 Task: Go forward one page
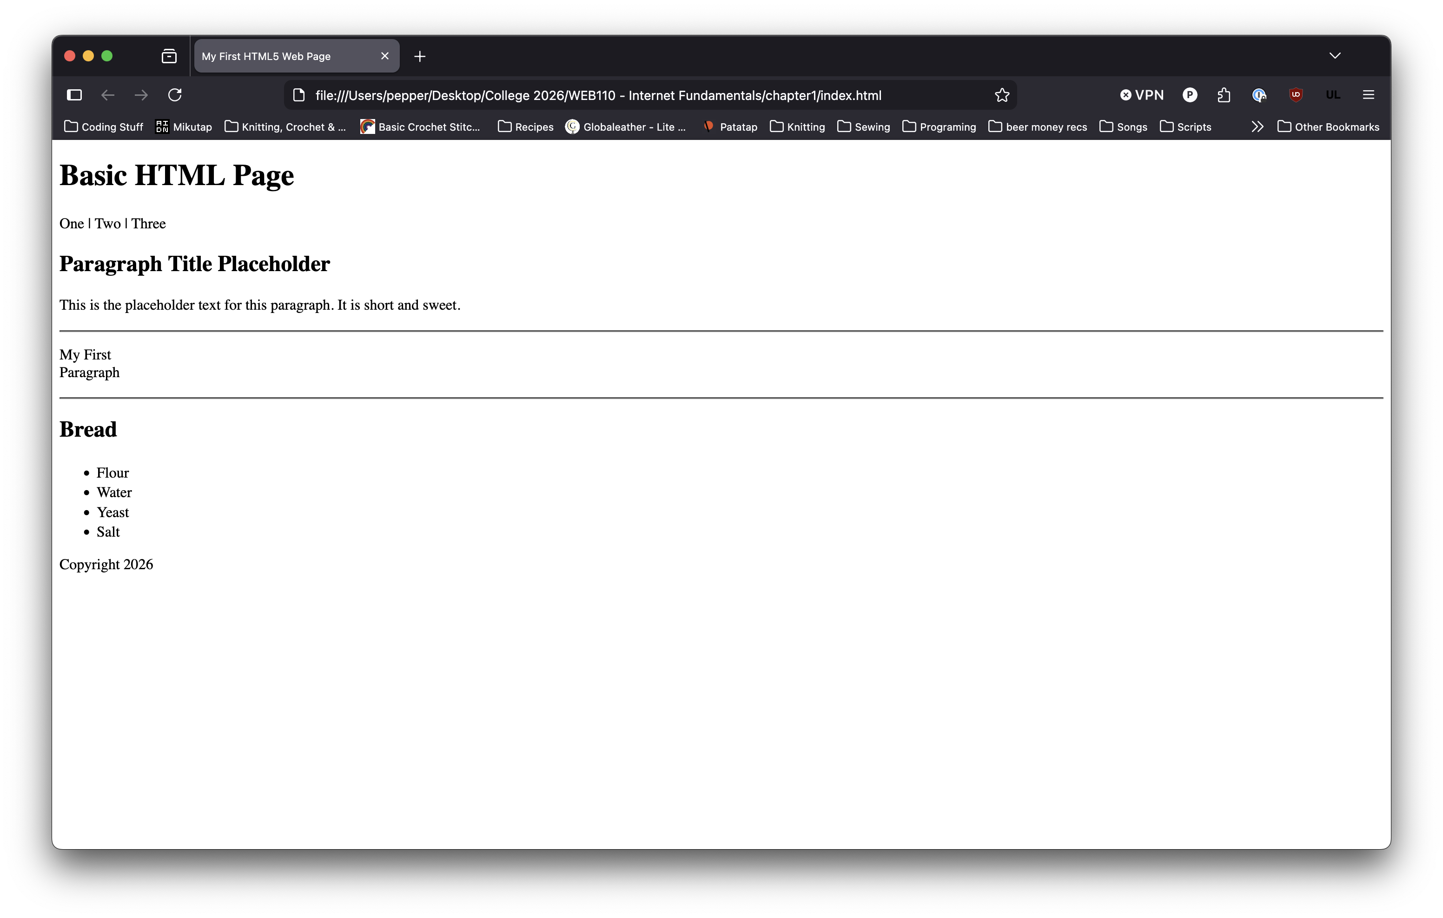pos(141,95)
